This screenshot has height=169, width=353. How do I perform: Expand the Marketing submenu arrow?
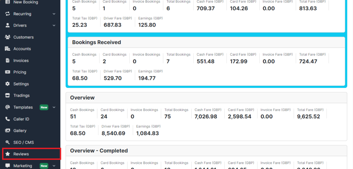[54, 166]
